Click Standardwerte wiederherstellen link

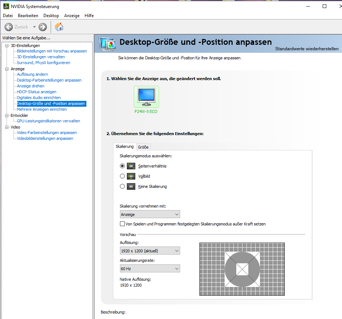click(307, 49)
